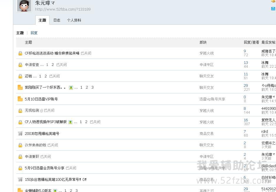The image size is (276, 192).
Task: Open 穿越火线 board in CF好枪送送送 row
Action: click(x=206, y=53)
